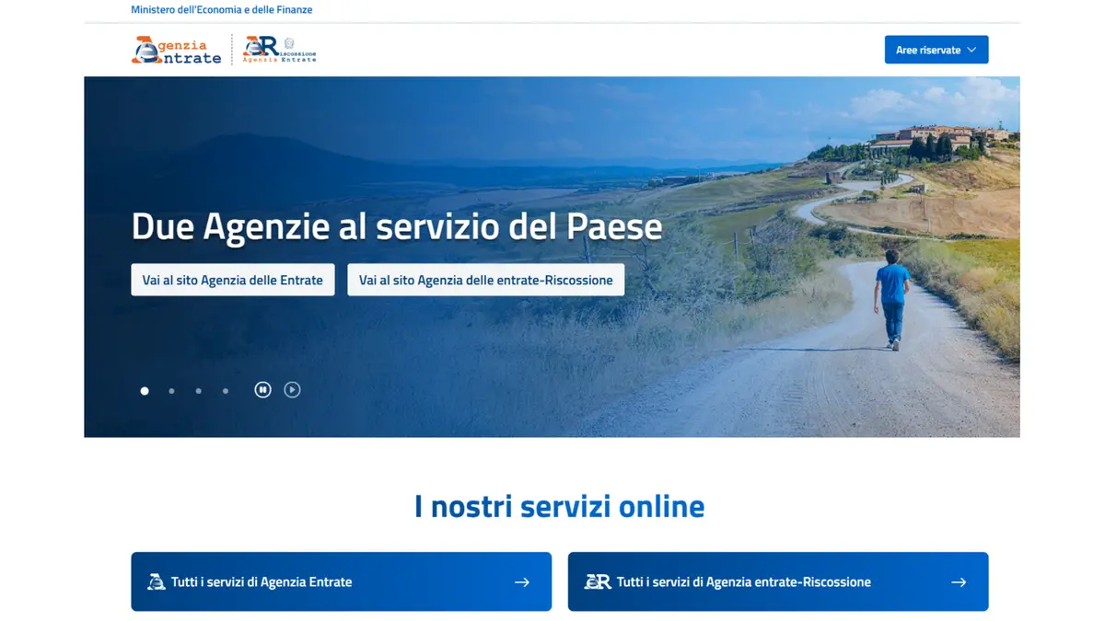Click Vai al sito Agenzia delle Entrate
The width and height of the screenshot is (1105, 621).
click(x=233, y=280)
